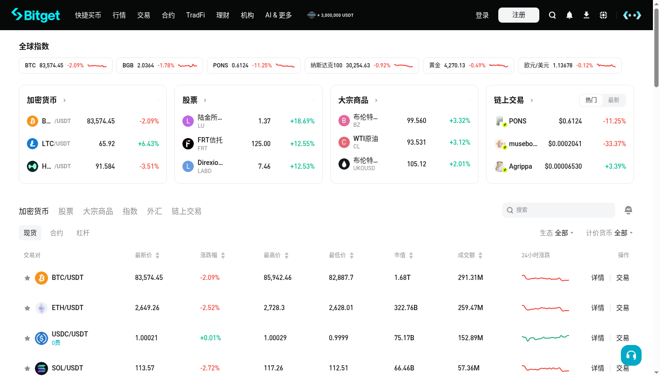Viewport: 660px width, 377px height.
Task: Favorite the USDC/USDT star
Action: click(x=27, y=338)
